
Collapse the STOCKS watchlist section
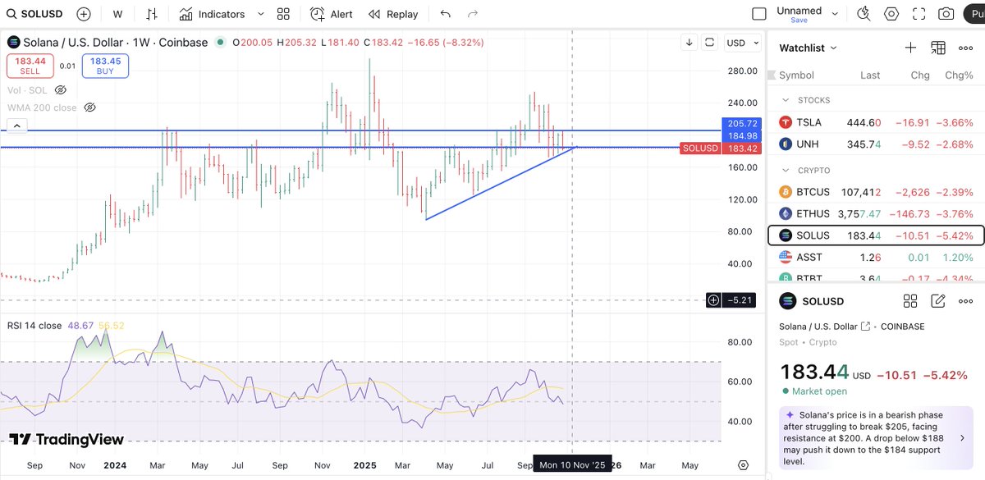pyautogui.click(x=785, y=100)
